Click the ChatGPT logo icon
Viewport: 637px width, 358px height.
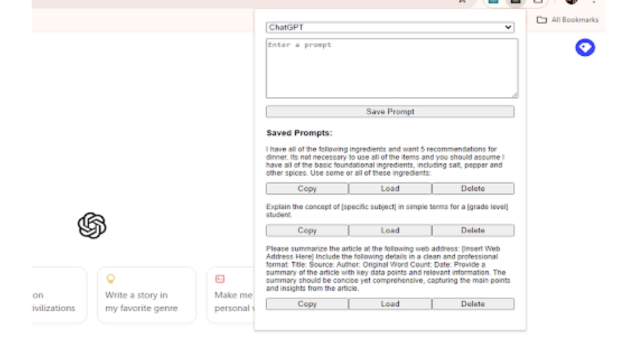92,226
